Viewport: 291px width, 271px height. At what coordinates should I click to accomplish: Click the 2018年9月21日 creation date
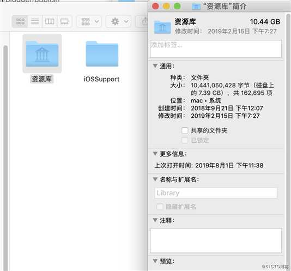227,108
